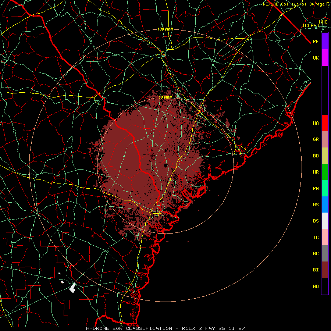The image size is (331, 331).
Task: Click the '100 NMI' range ring label
Action: pos(165,29)
